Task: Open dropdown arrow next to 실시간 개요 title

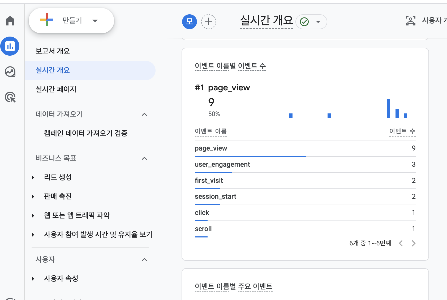Action: tap(318, 22)
